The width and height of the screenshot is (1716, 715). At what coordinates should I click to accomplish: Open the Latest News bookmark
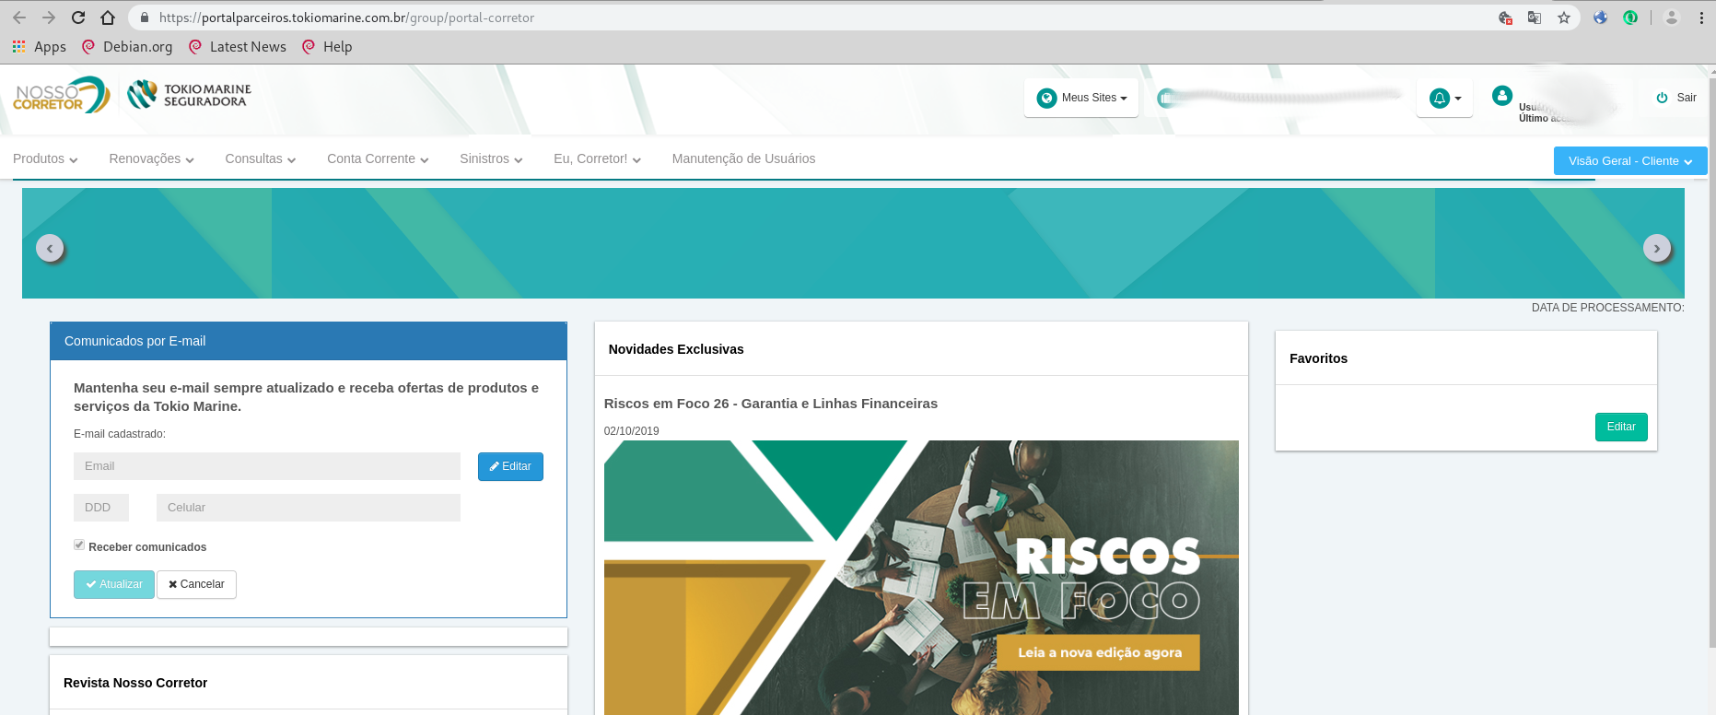pyautogui.click(x=238, y=47)
